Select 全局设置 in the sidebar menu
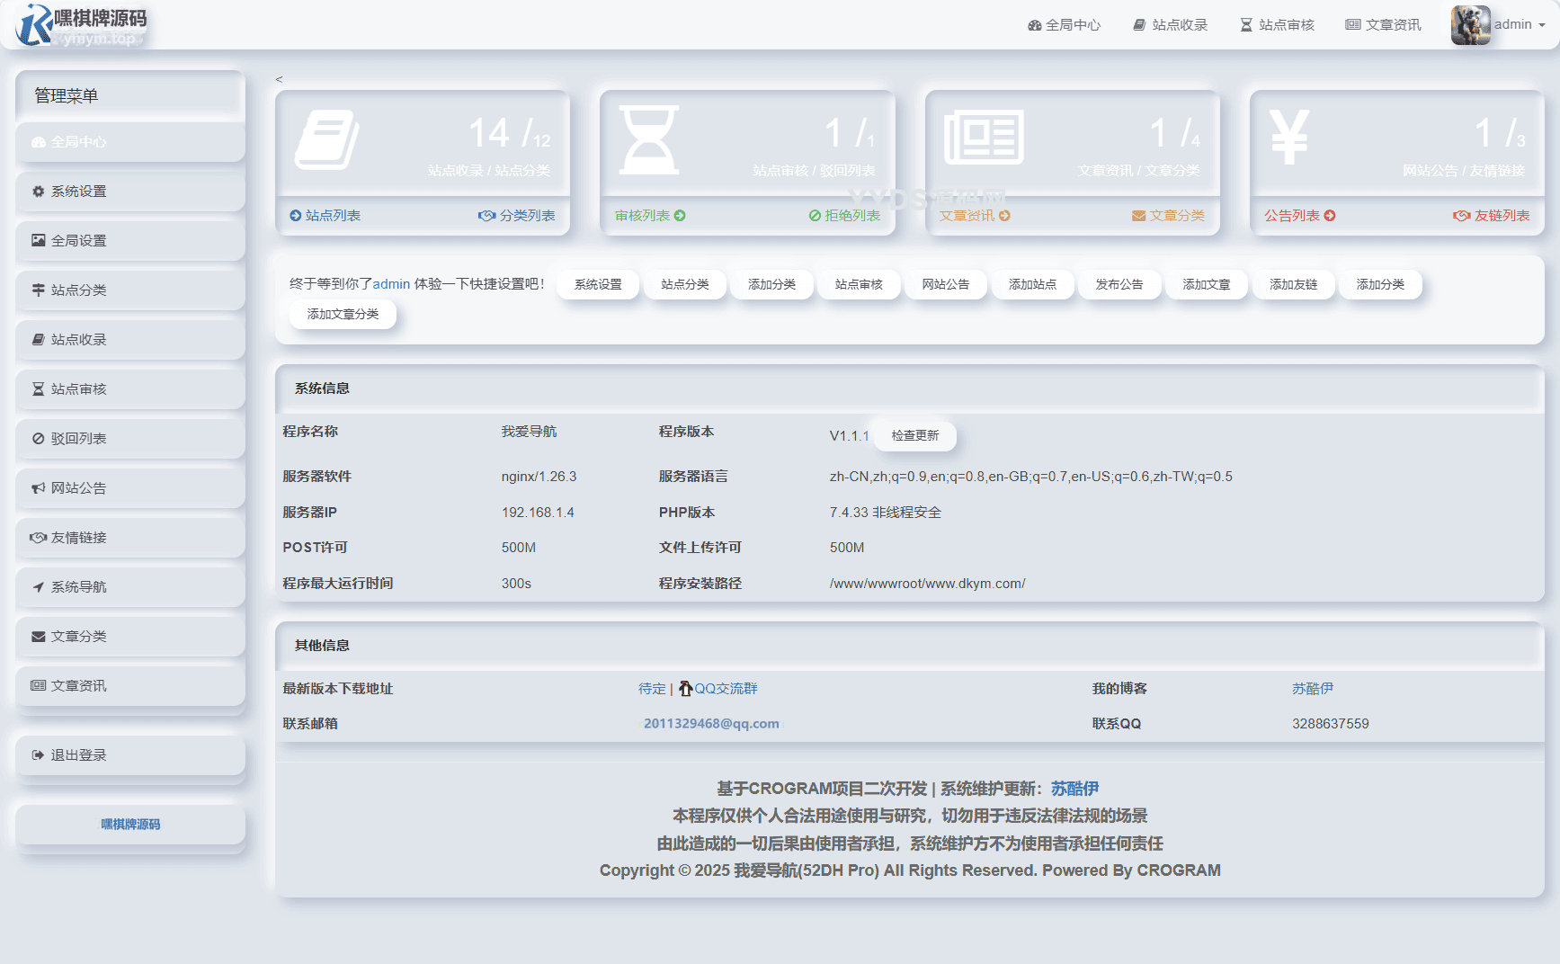Image resolution: width=1560 pixels, height=964 pixels. (x=130, y=241)
